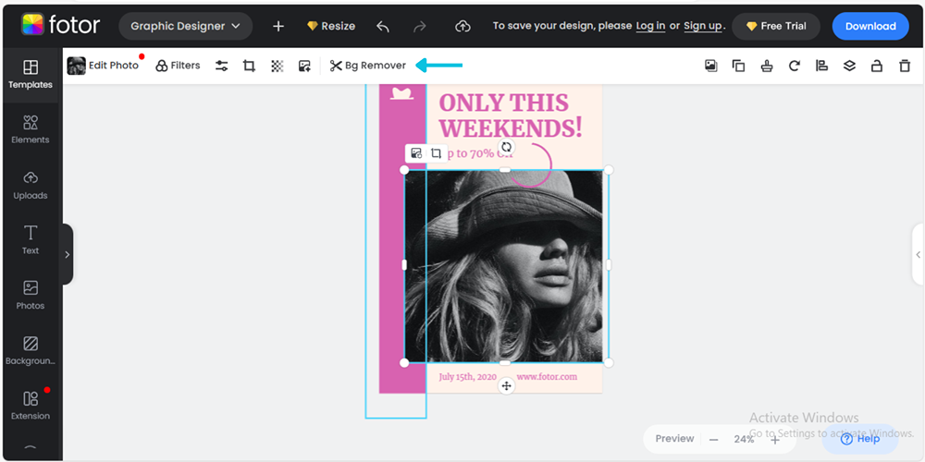
Task: Click the set as background icon
Action: 711,66
